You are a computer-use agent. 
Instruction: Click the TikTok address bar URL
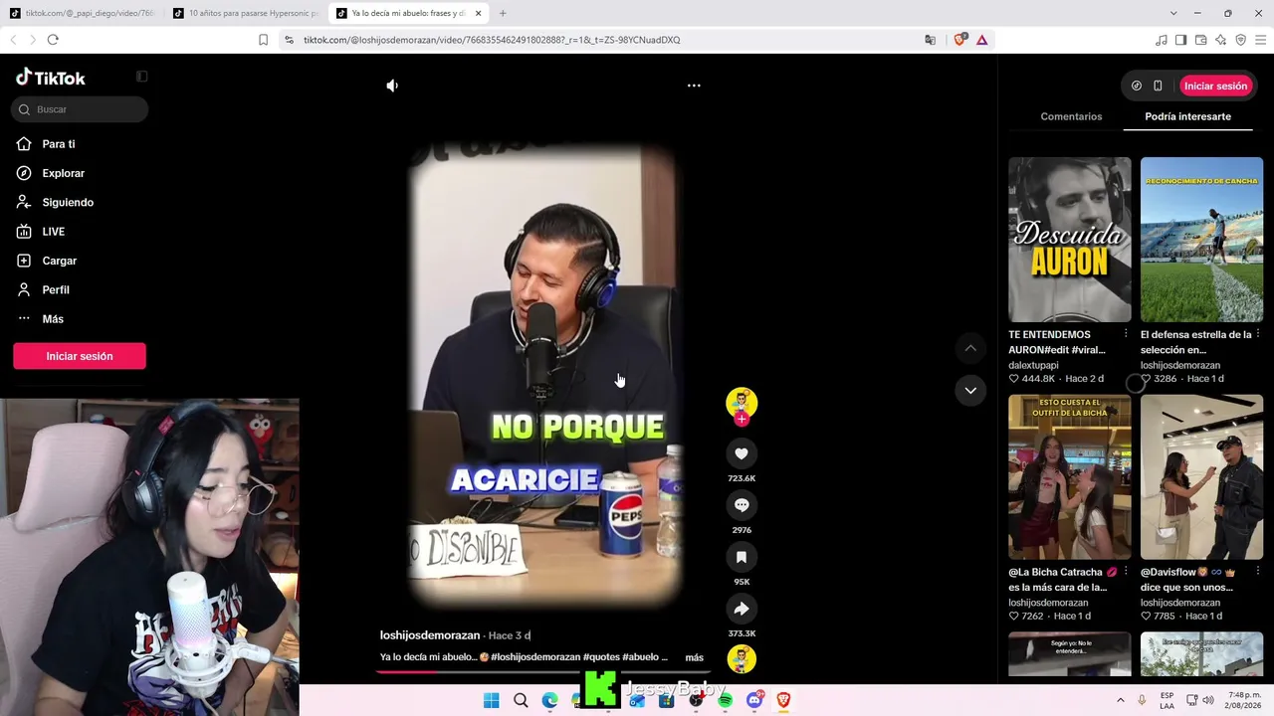pyautogui.click(x=492, y=40)
